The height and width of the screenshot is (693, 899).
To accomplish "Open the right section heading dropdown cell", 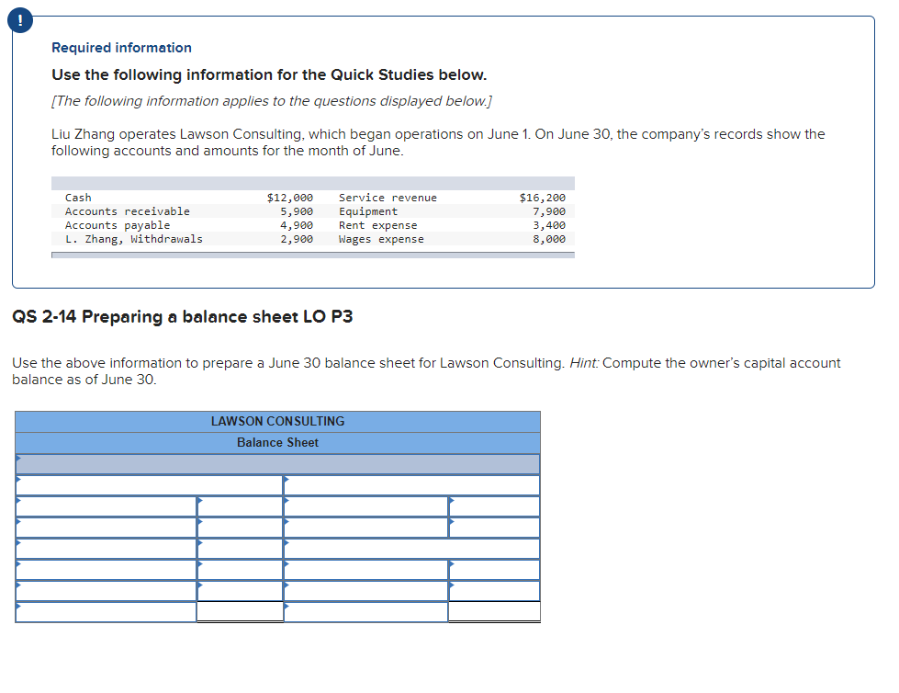I will [x=411, y=485].
